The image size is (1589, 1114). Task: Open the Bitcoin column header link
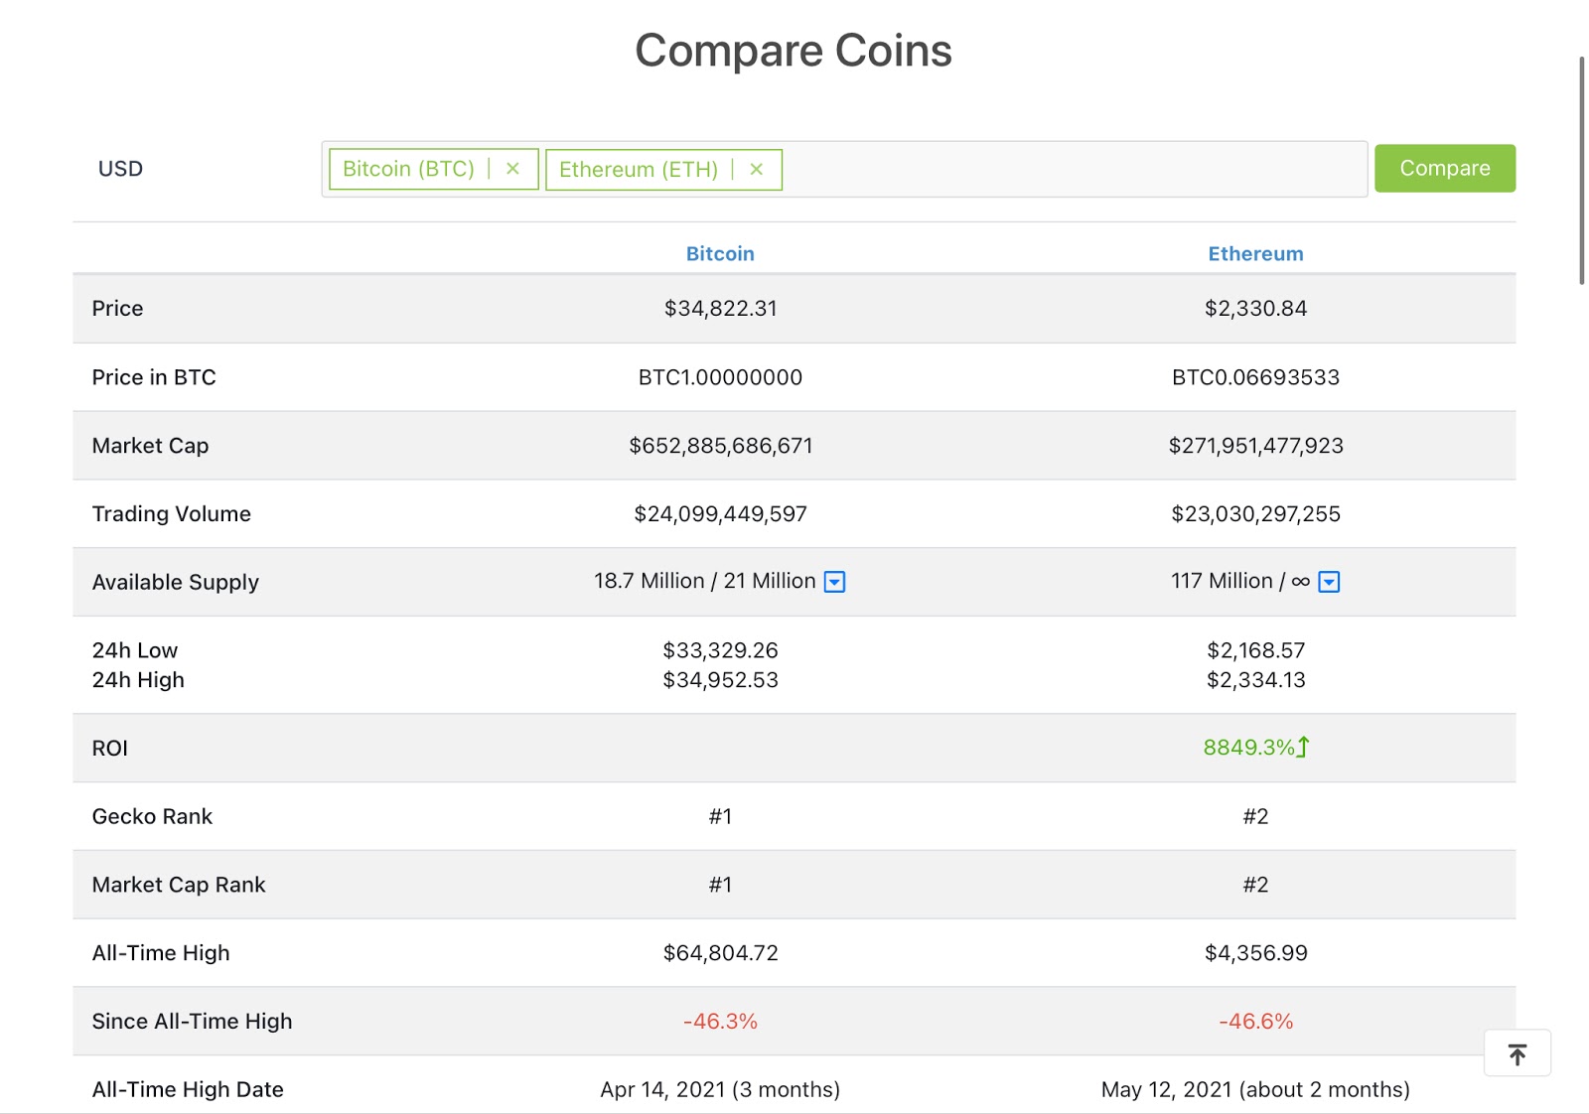pyautogui.click(x=720, y=254)
